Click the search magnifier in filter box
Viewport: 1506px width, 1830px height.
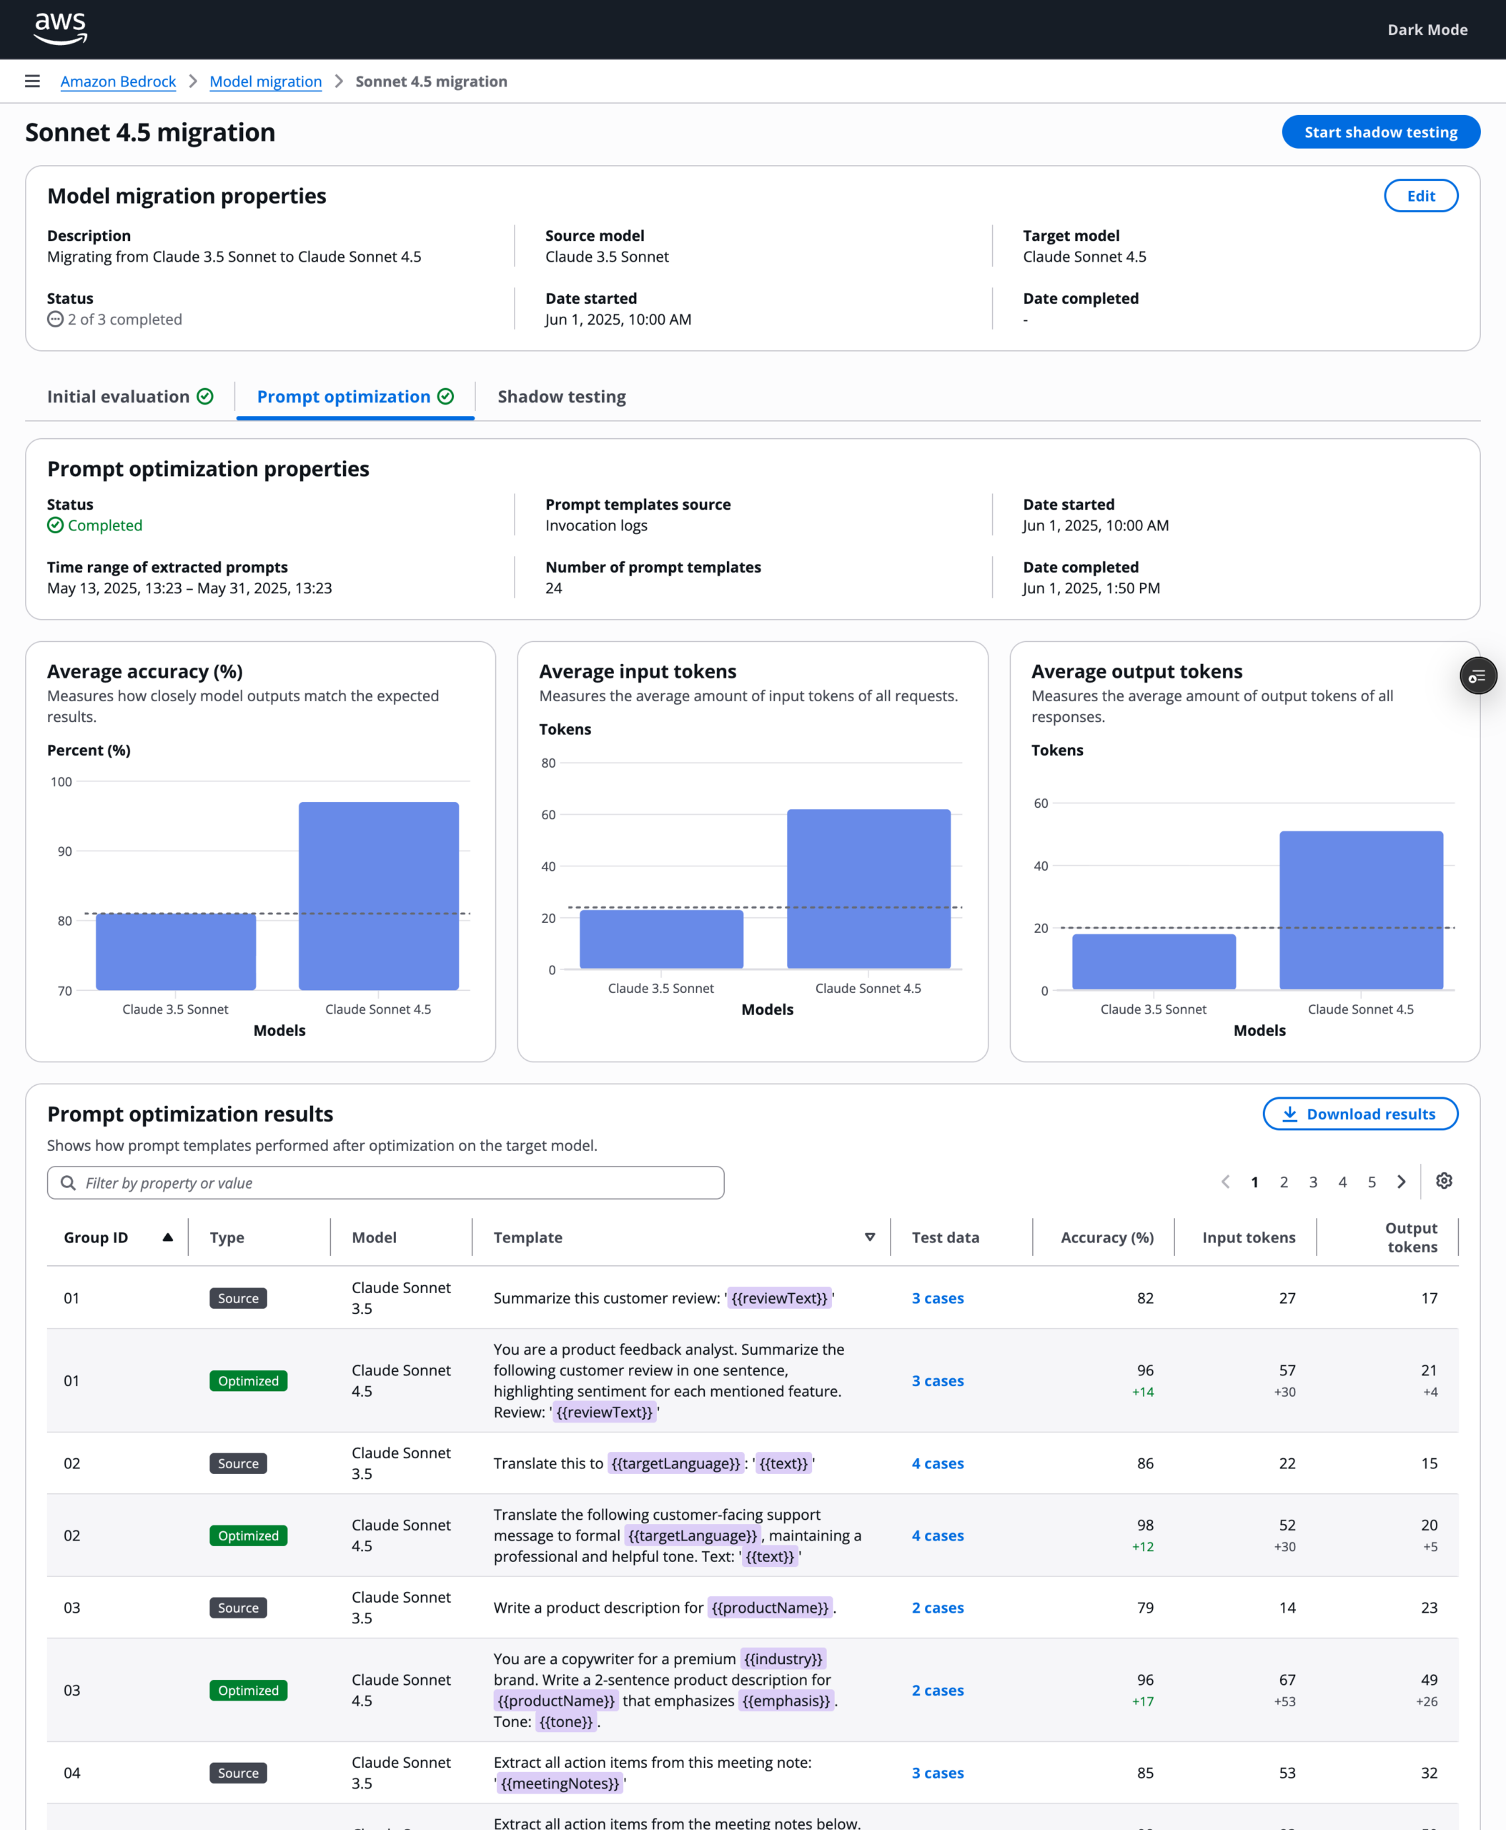(x=68, y=1182)
